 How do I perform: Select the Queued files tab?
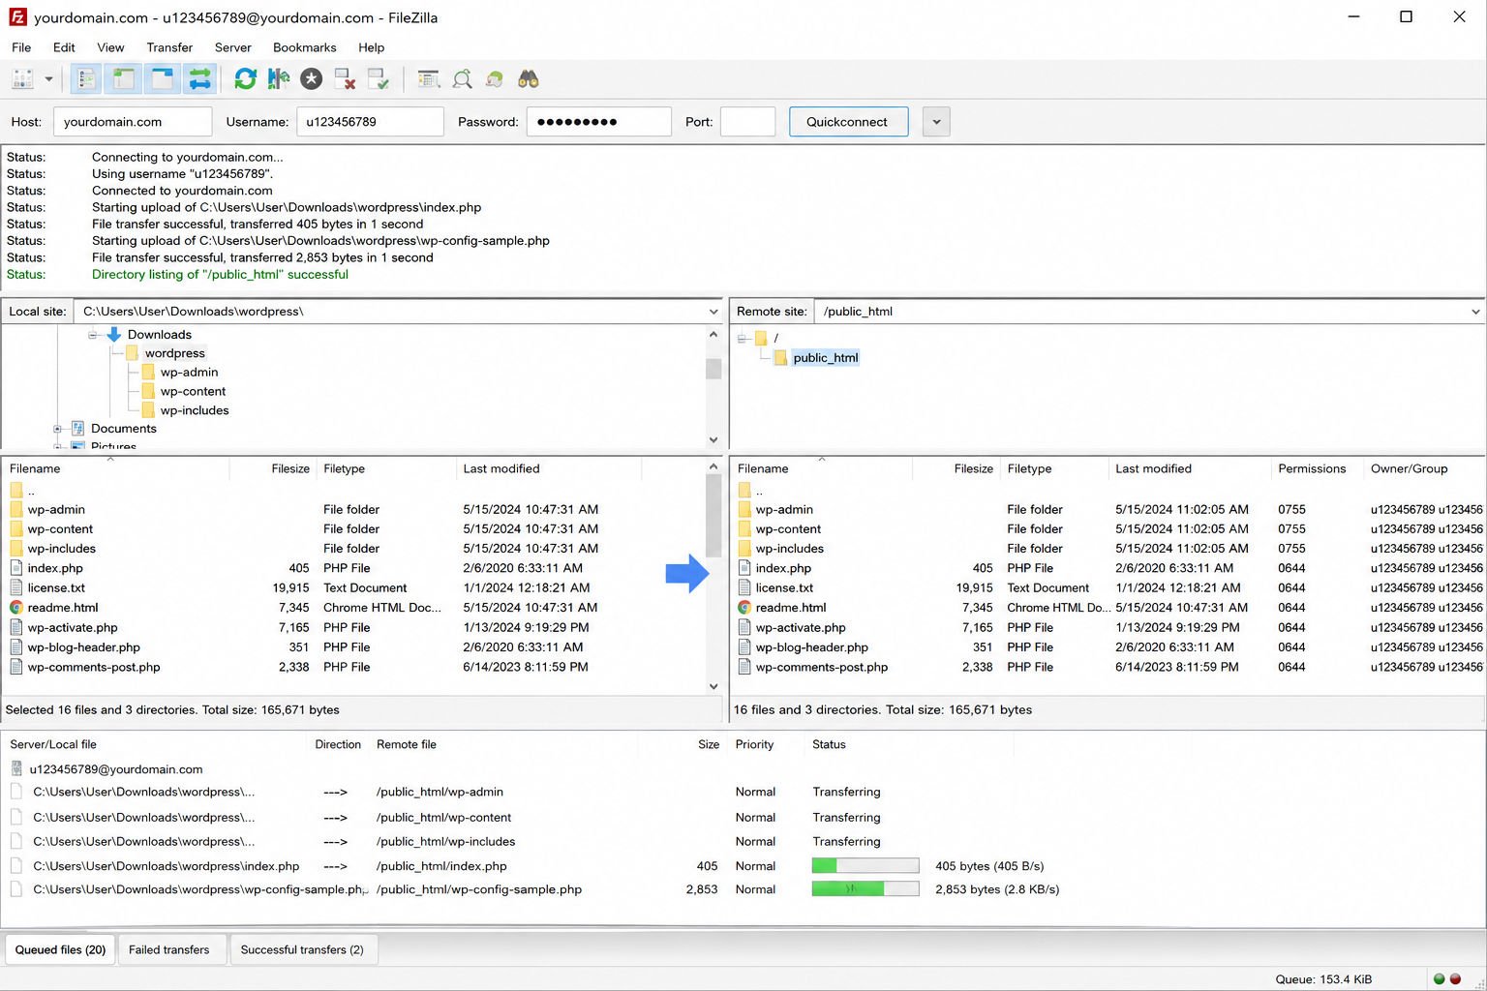(60, 949)
